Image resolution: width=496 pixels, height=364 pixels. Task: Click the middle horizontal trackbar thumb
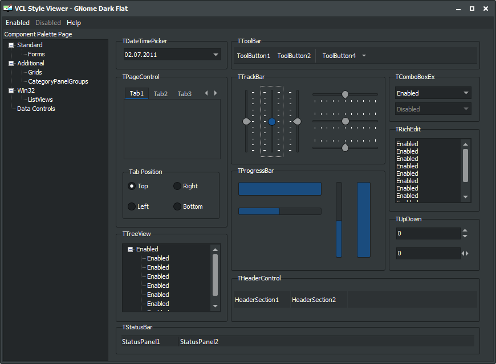coord(345,121)
